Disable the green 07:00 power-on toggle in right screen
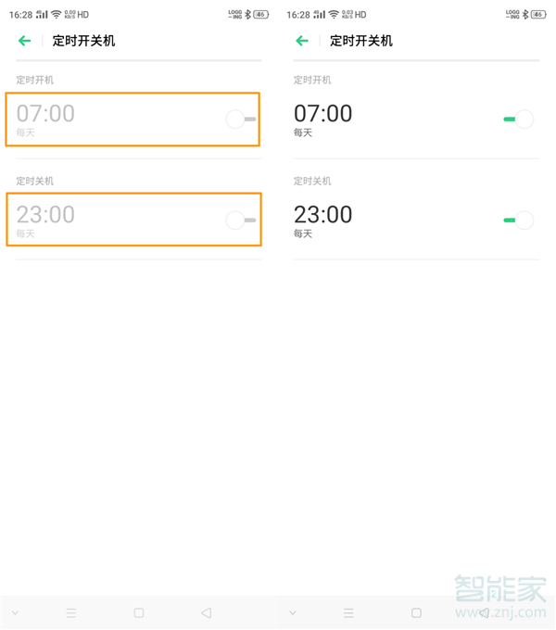Screen dimensions: 556x630 click(519, 119)
